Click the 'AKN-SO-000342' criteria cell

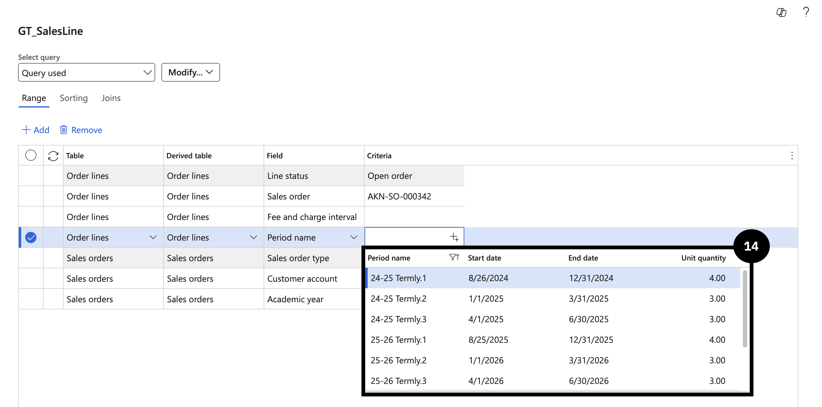(x=414, y=196)
